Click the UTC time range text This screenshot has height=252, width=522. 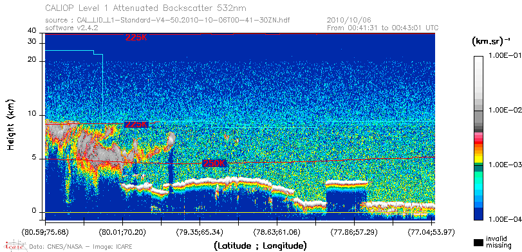coord(383,28)
